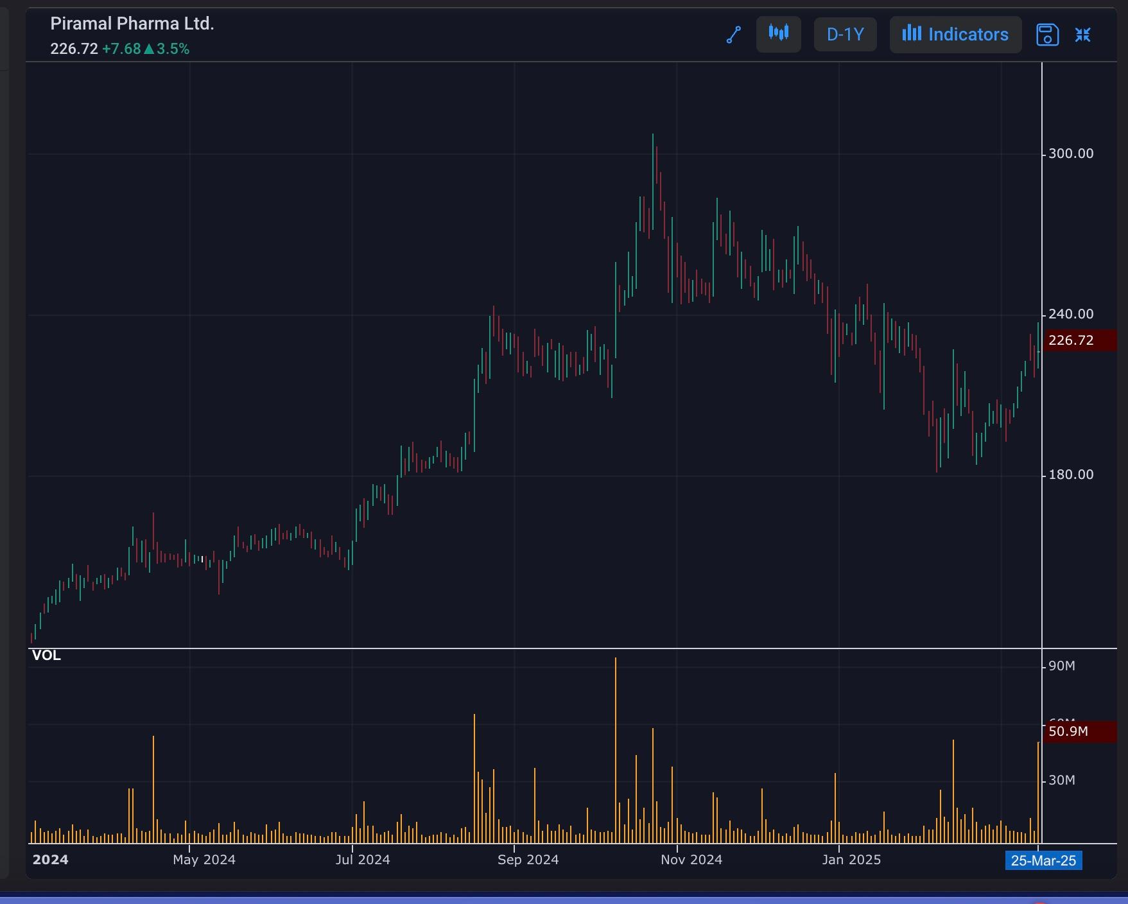Click the 300.00 price axis label
This screenshot has height=904, width=1128.
tap(1071, 153)
